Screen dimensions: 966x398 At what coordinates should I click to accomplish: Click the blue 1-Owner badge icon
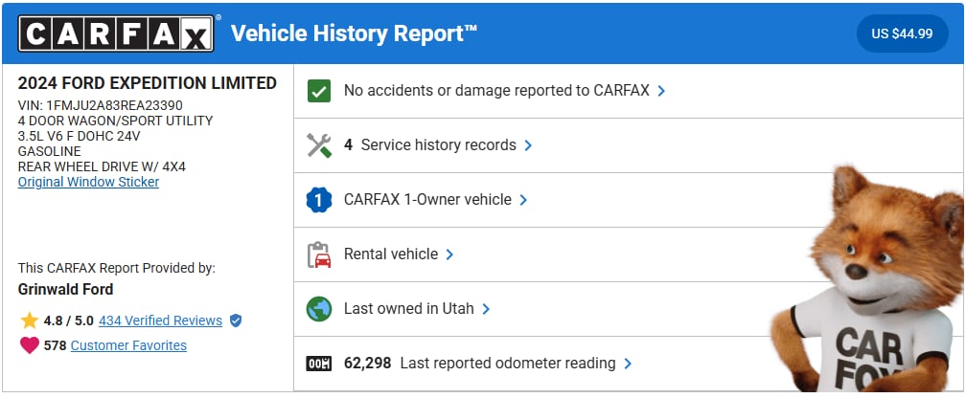click(x=319, y=200)
